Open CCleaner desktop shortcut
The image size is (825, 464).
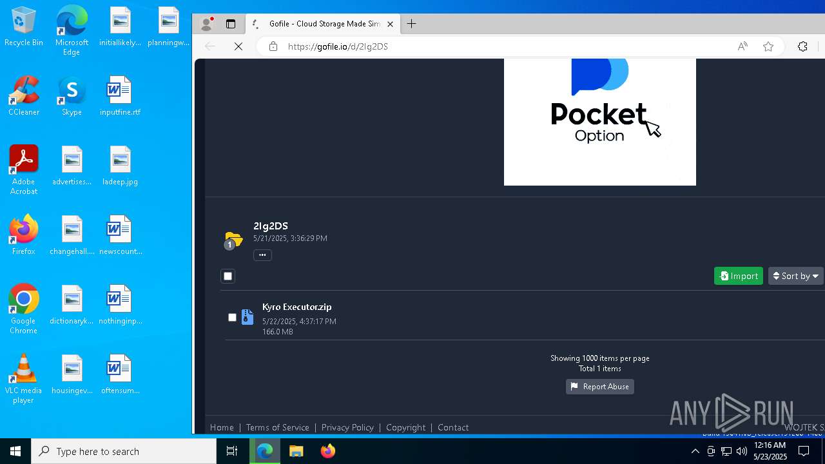point(23,97)
